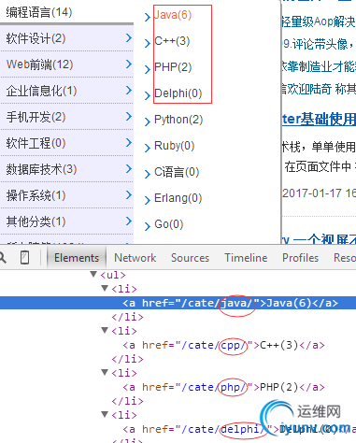The height and width of the screenshot is (443, 356).
Task: Select the 软件设计(2) category
Action: (x=36, y=38)
